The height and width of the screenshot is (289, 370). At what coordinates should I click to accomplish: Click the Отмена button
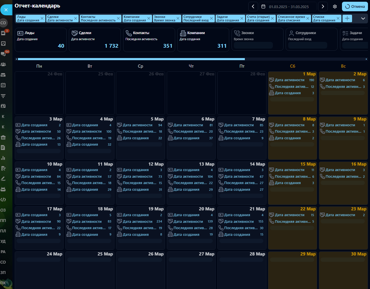[355, 7]
